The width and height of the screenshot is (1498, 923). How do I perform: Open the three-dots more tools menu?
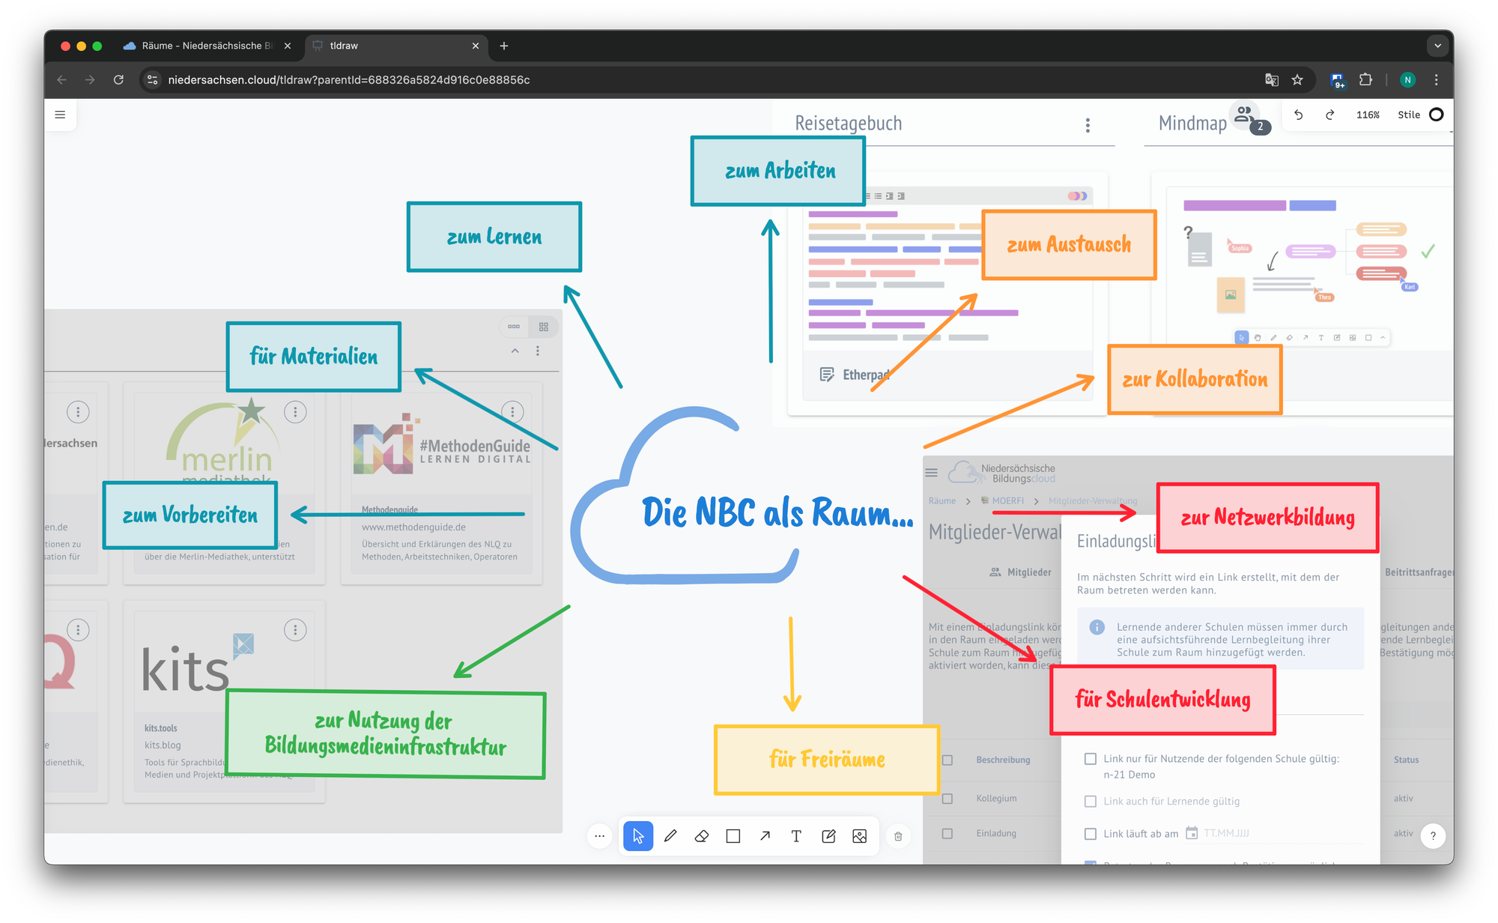pos(599,836)
